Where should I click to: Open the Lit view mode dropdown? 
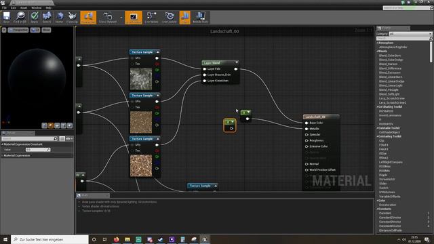coord(35,30)
